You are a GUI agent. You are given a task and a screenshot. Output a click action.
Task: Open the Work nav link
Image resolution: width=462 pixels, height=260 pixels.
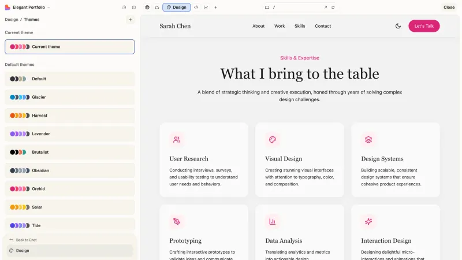click(x=280, y=26)
